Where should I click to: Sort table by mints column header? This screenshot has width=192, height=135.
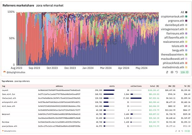[x=112, y=86]
